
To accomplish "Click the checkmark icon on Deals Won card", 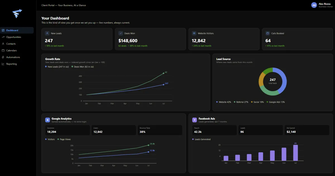I will click(121, 33).
